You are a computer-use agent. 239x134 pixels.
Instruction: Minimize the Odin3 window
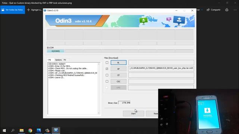point(176,10)
